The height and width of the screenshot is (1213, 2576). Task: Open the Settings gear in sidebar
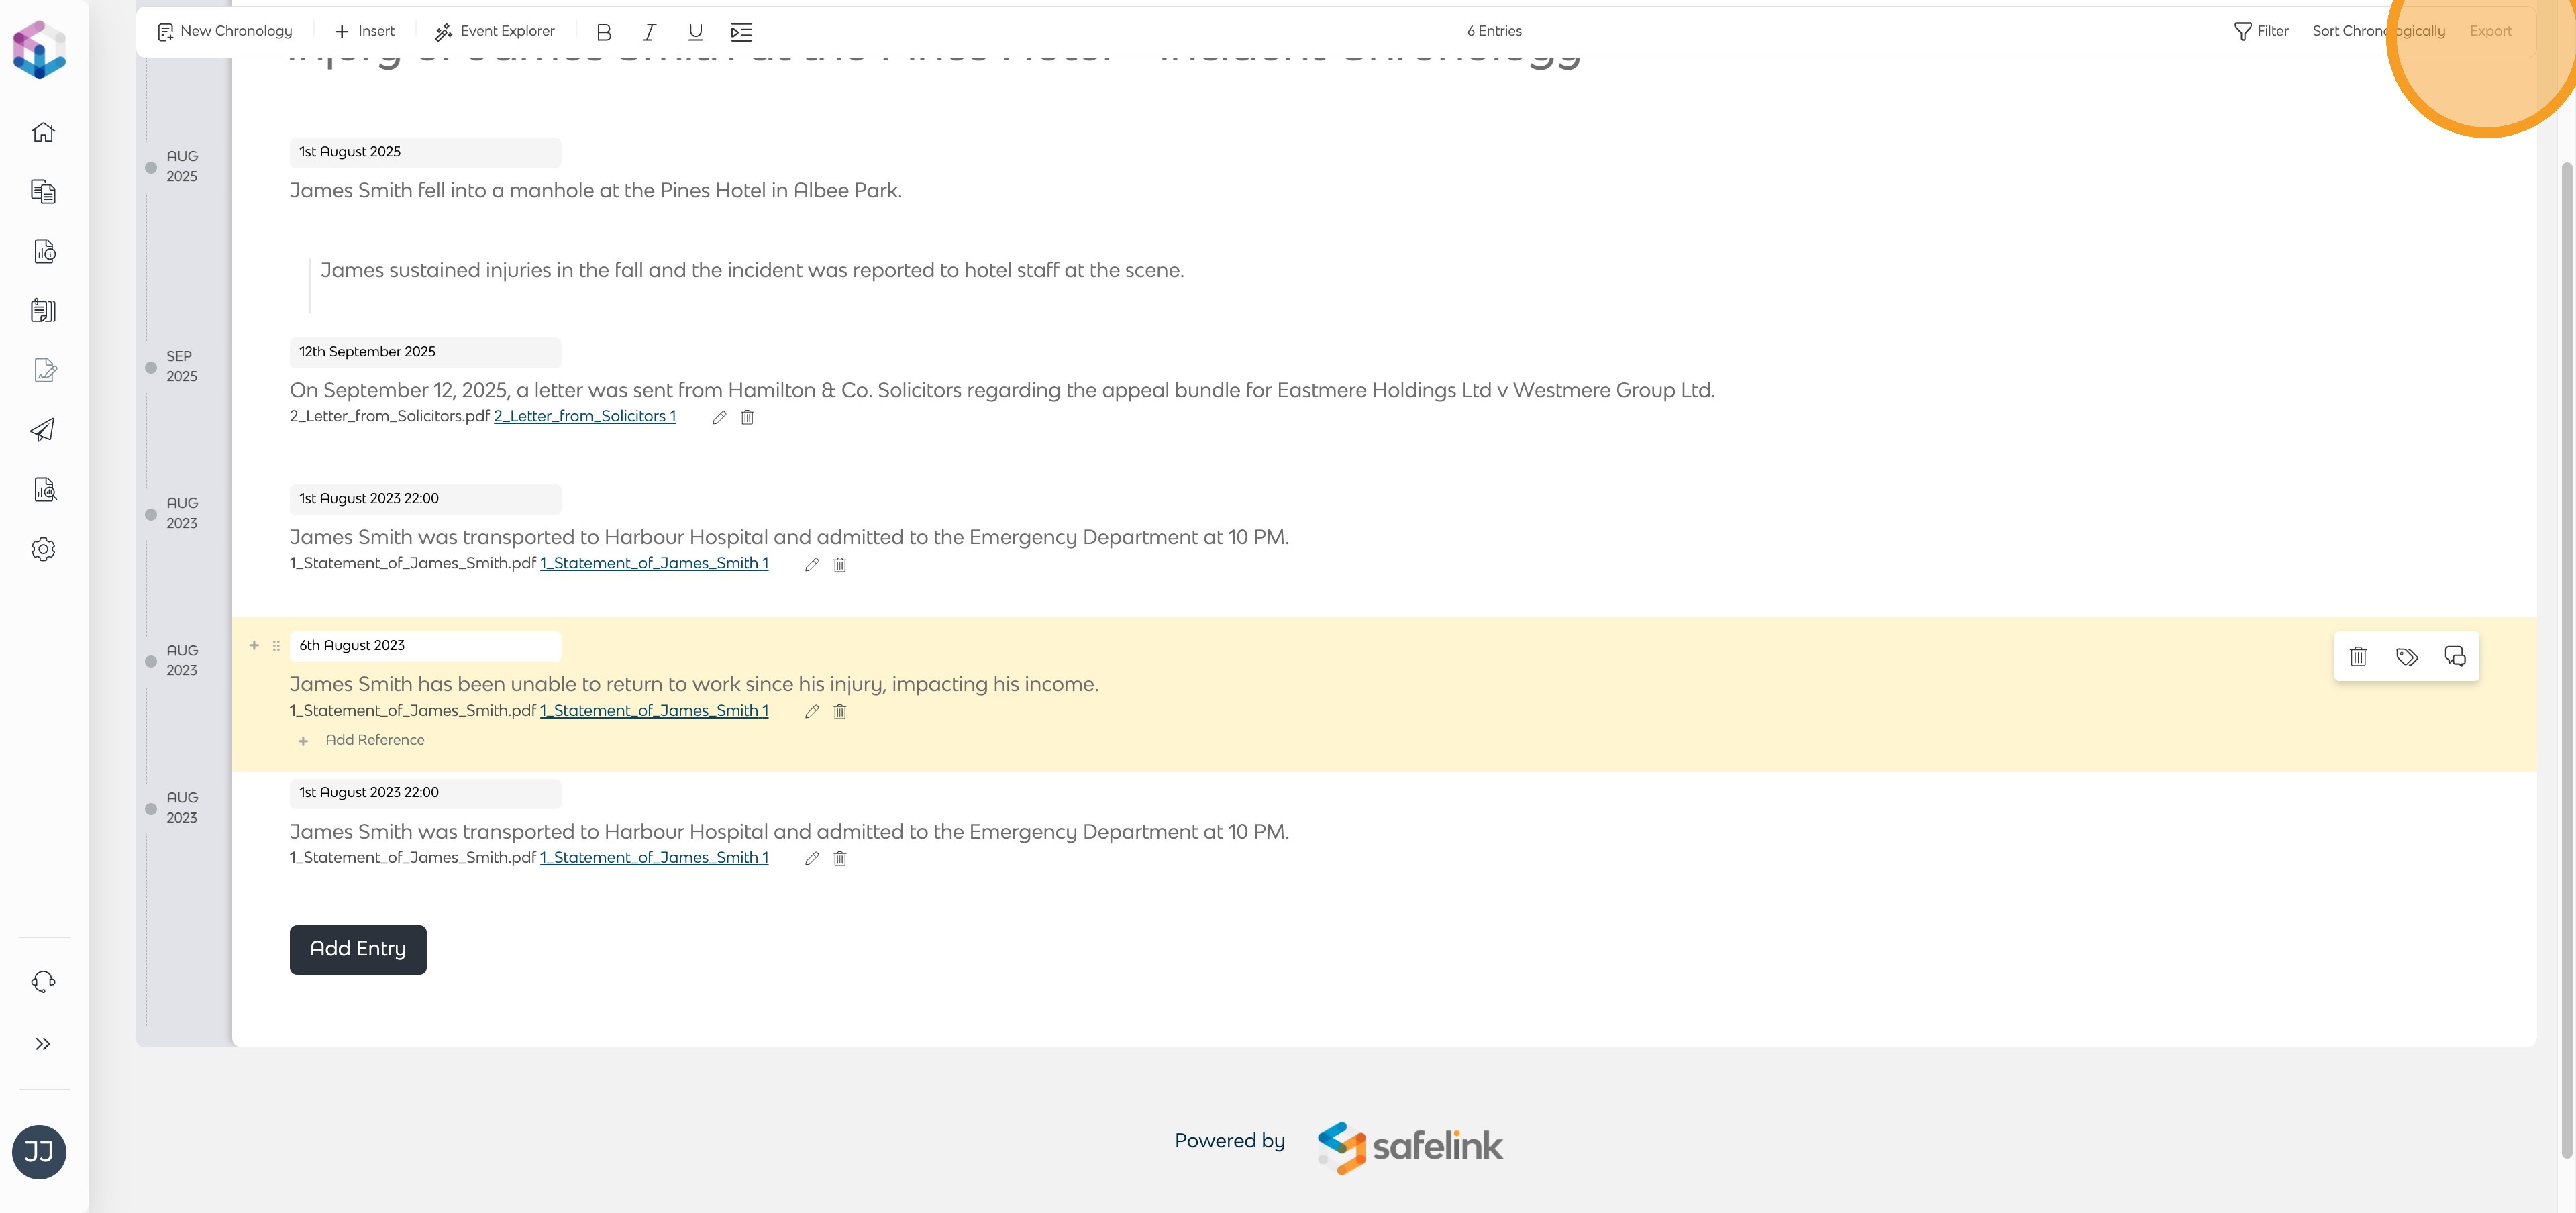coord(43,549)
